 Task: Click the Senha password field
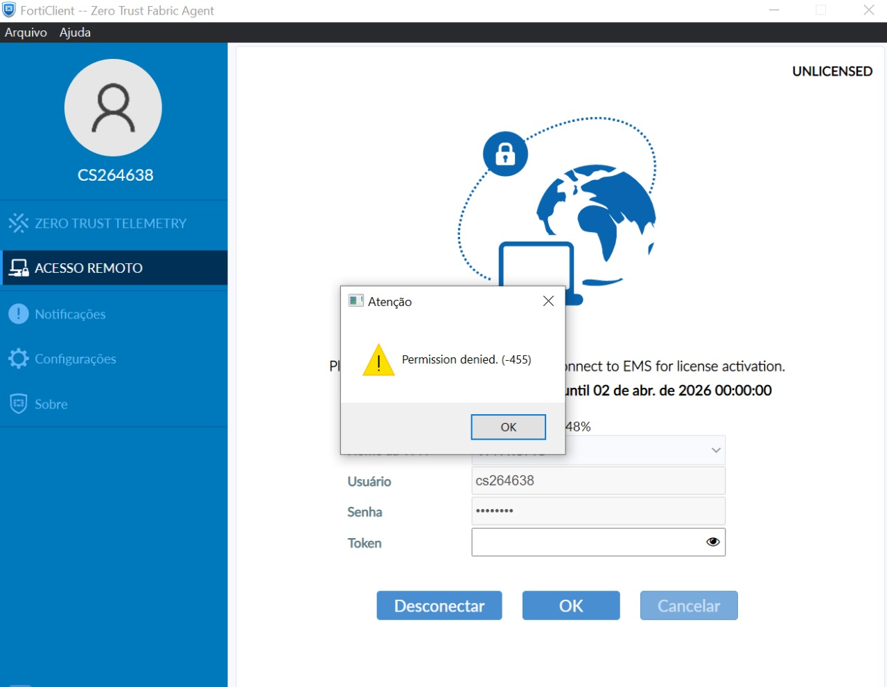599,511
